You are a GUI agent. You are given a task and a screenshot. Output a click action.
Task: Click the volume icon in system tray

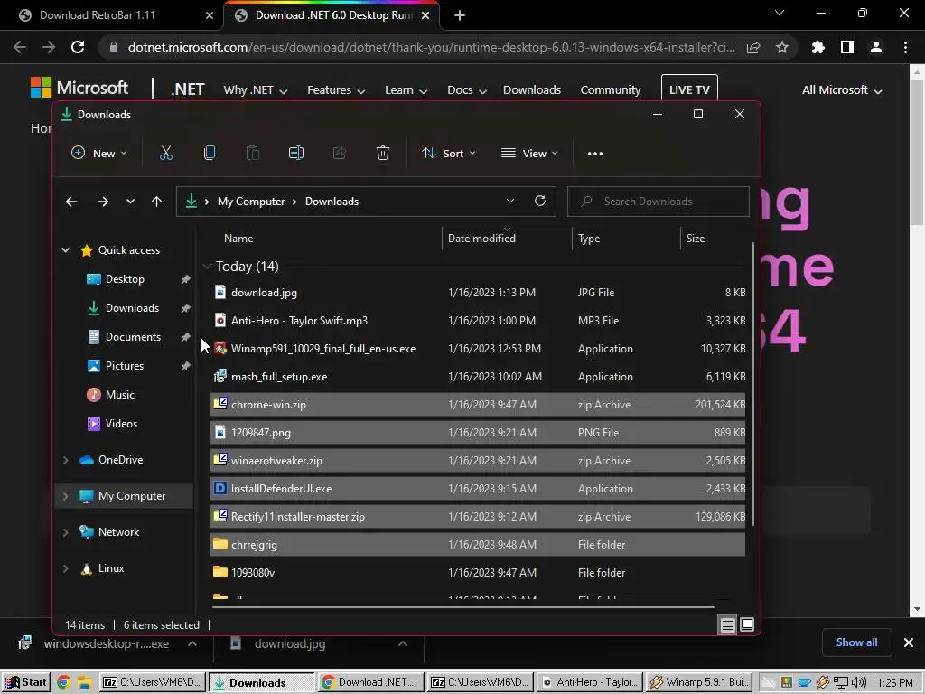859,683
